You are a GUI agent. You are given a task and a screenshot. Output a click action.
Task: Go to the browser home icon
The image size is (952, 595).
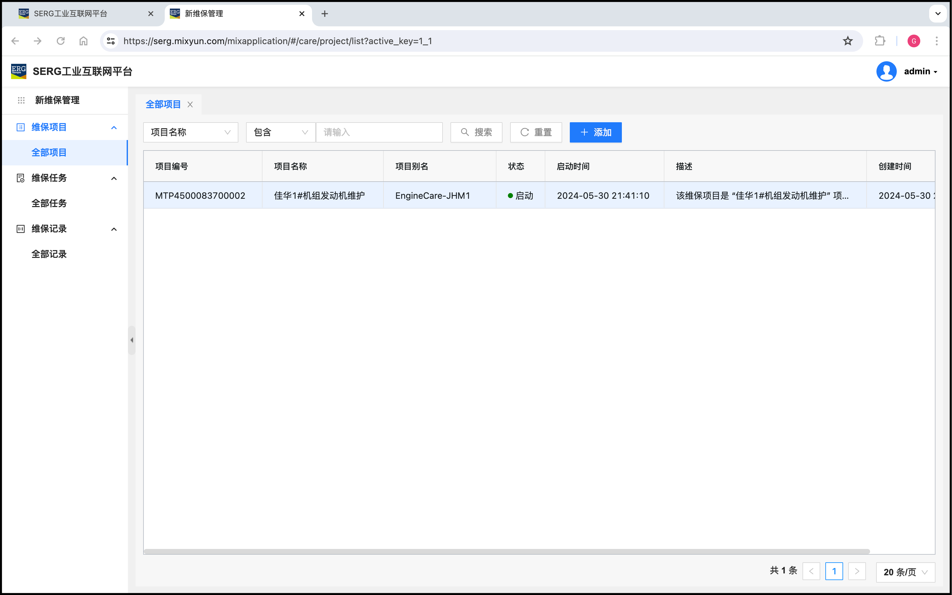tap(83, 41)
